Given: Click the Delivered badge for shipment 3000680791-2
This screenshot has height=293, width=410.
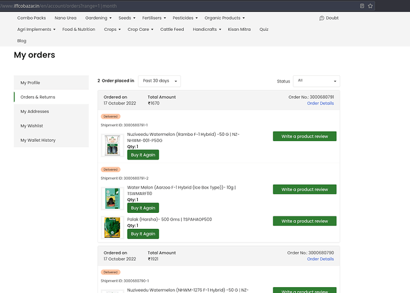Looking at the screenshot, I should pos(111,170).
